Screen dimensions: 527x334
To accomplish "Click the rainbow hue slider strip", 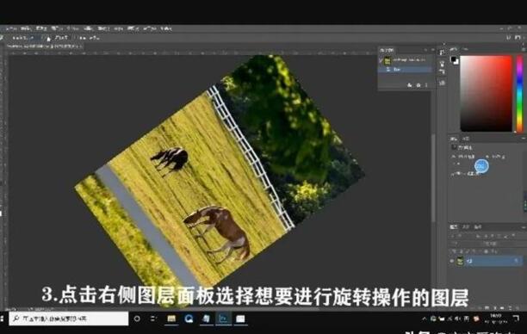I will tap(519, 94).
